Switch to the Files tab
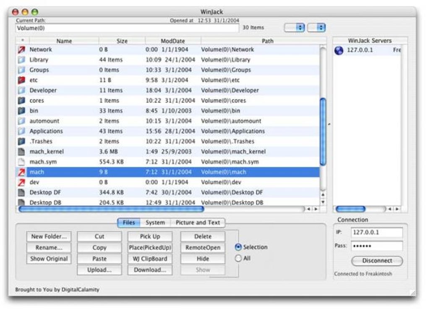This screenshot has height=309, width=428. click(x=129, y=223)
